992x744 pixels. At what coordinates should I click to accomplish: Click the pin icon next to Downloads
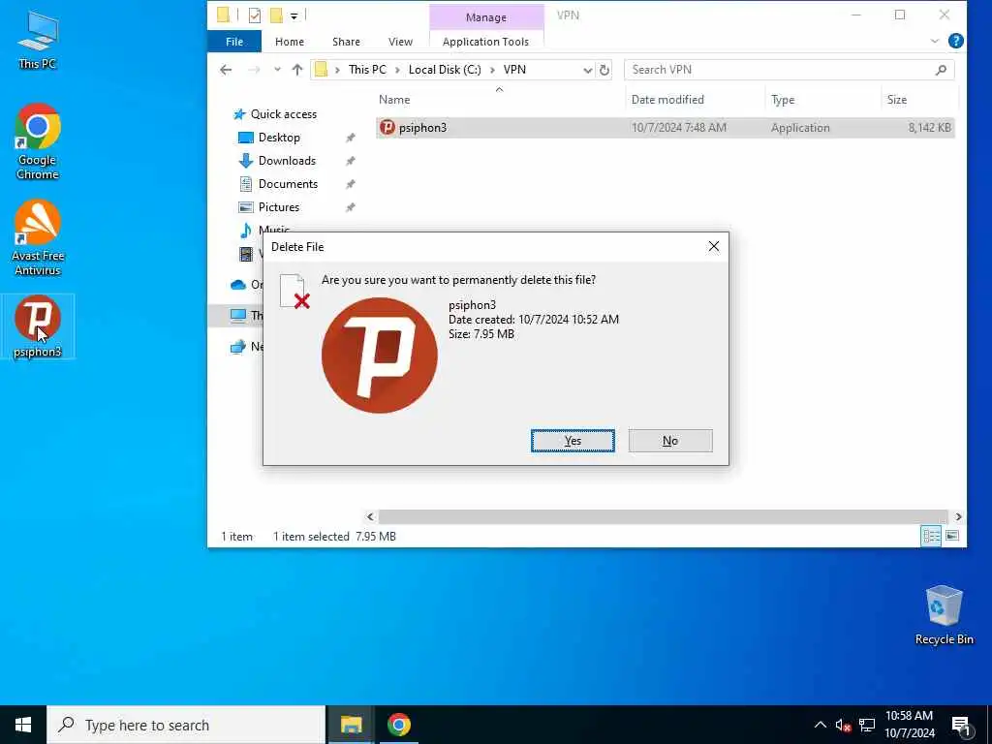pos(350,162)
